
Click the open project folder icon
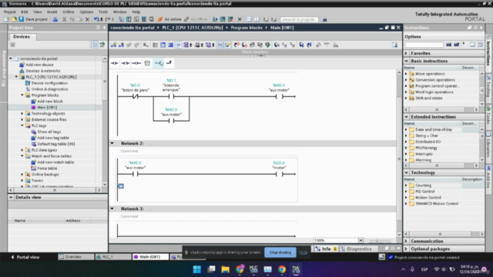pyautogui.click(x=14, y=19)
